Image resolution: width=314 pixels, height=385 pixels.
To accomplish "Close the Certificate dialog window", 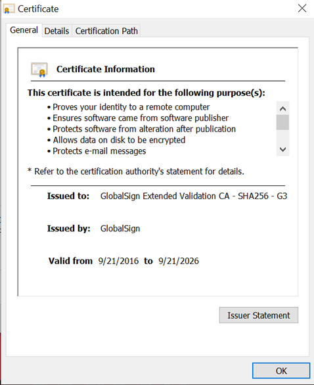I will click(x=302, y=9).
